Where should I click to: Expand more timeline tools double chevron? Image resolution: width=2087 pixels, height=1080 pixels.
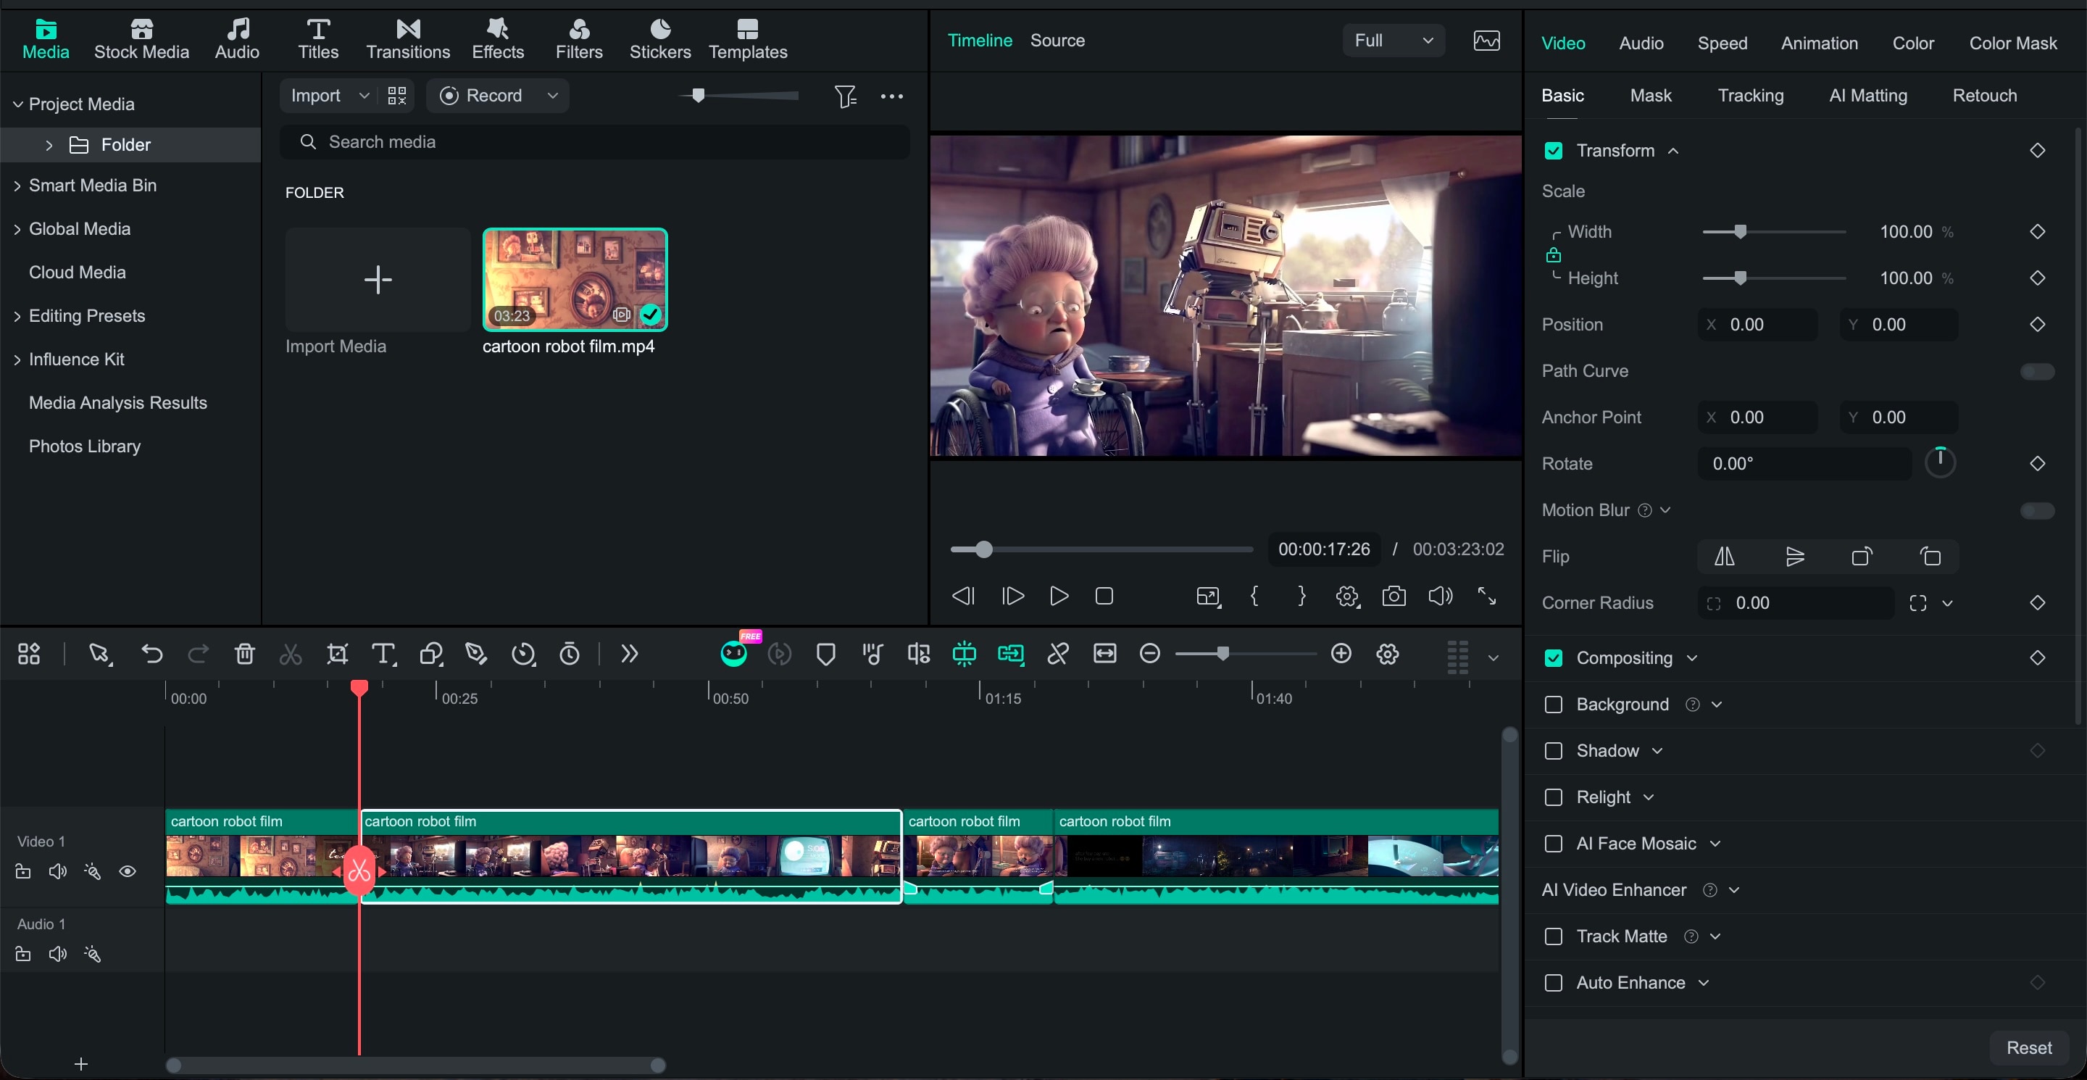tap(629, 654)
